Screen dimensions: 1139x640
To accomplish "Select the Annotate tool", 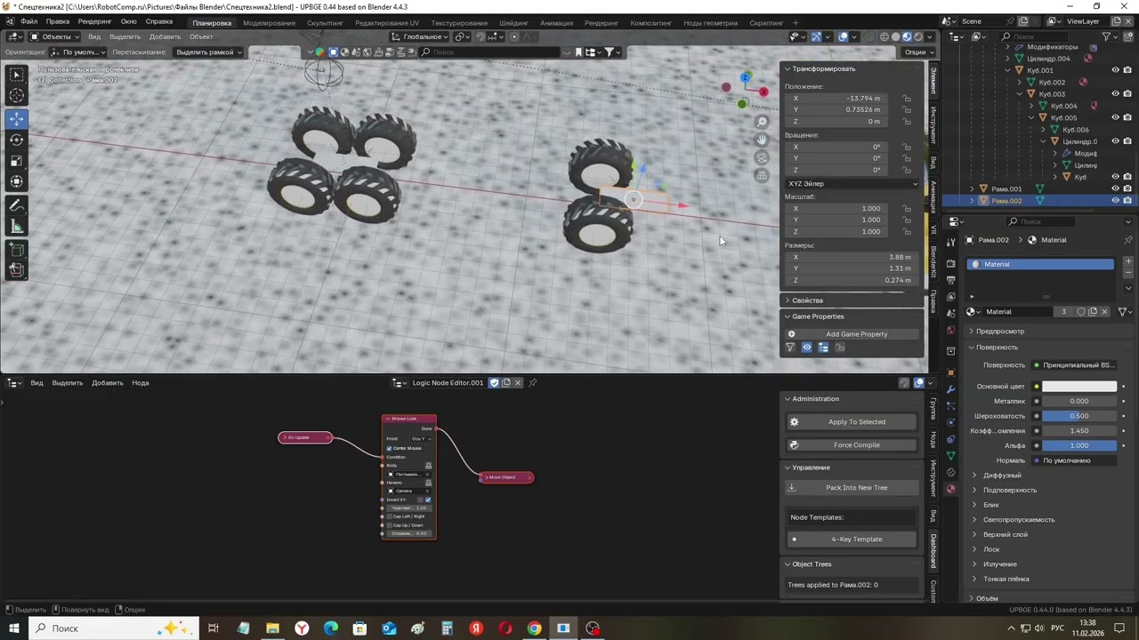I will pos(17,205).
